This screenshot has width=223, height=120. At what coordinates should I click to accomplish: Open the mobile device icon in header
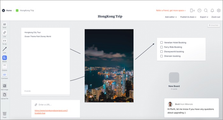191,11
